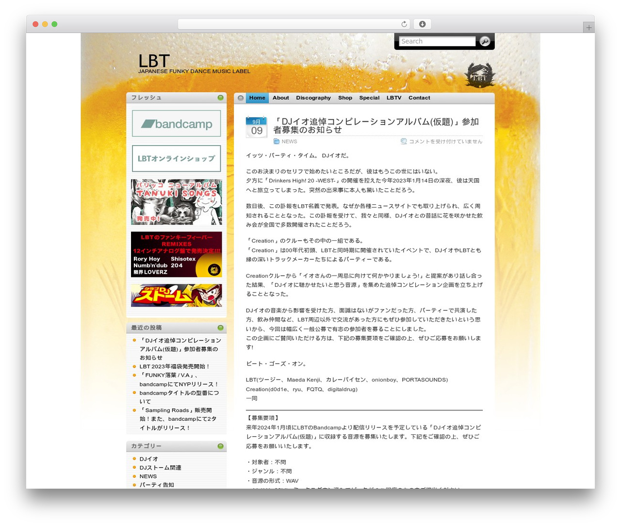Open the DJイオ category link
The width and height of the screenshot is (621, 526).
click(x=149, y=459)
